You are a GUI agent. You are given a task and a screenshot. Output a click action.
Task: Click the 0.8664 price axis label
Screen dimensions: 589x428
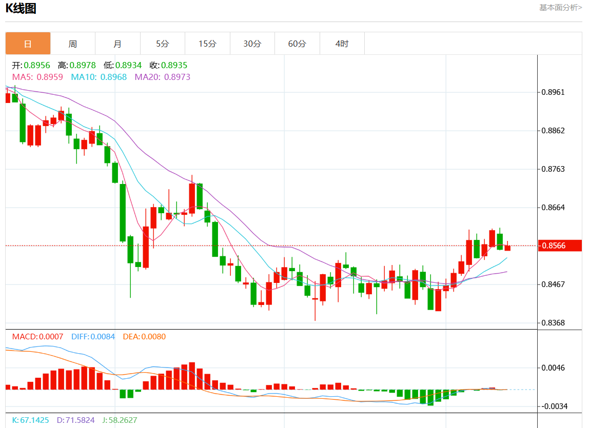point(553,208)
